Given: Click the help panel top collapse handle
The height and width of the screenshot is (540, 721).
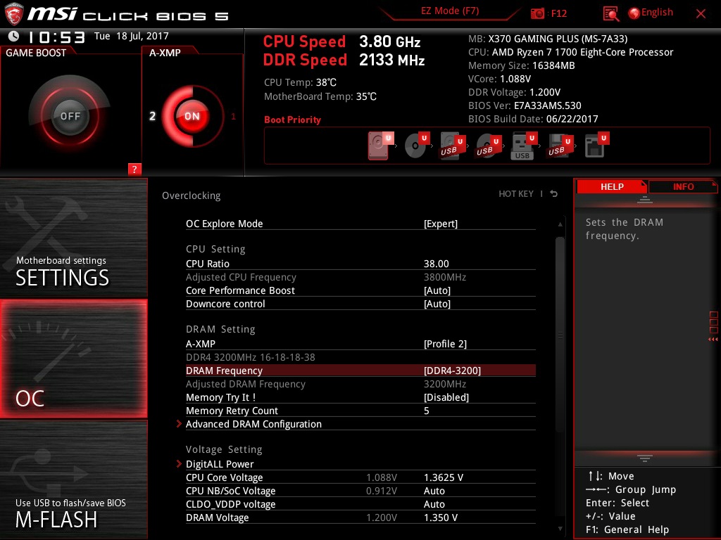Looking at the screenshot, I should coord(645,199).
